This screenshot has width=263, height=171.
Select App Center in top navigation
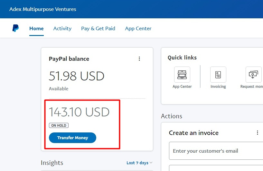coord(138,28)
